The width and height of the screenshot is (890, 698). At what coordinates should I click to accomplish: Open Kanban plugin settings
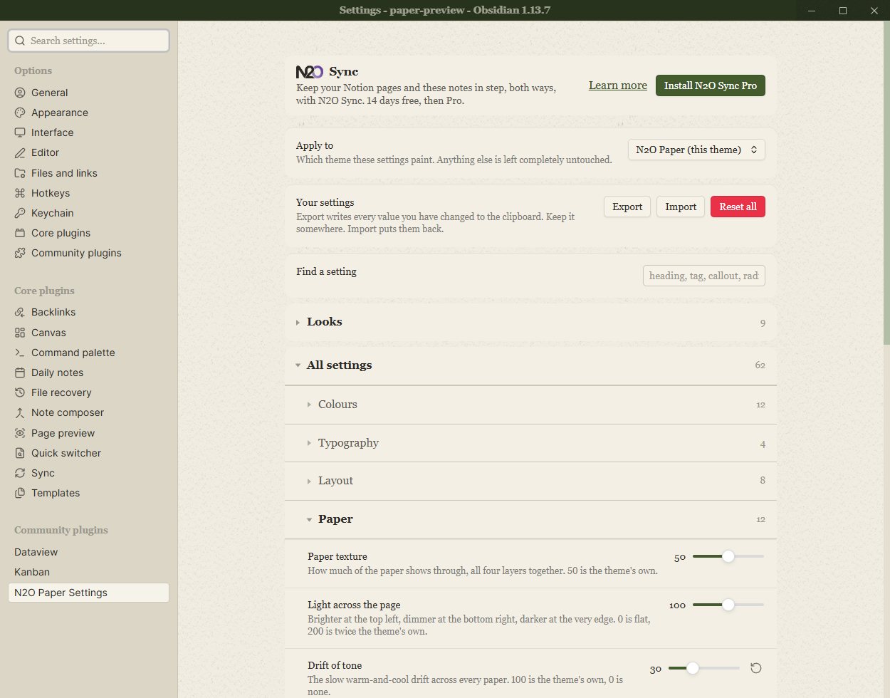click(x=88, y=572)
